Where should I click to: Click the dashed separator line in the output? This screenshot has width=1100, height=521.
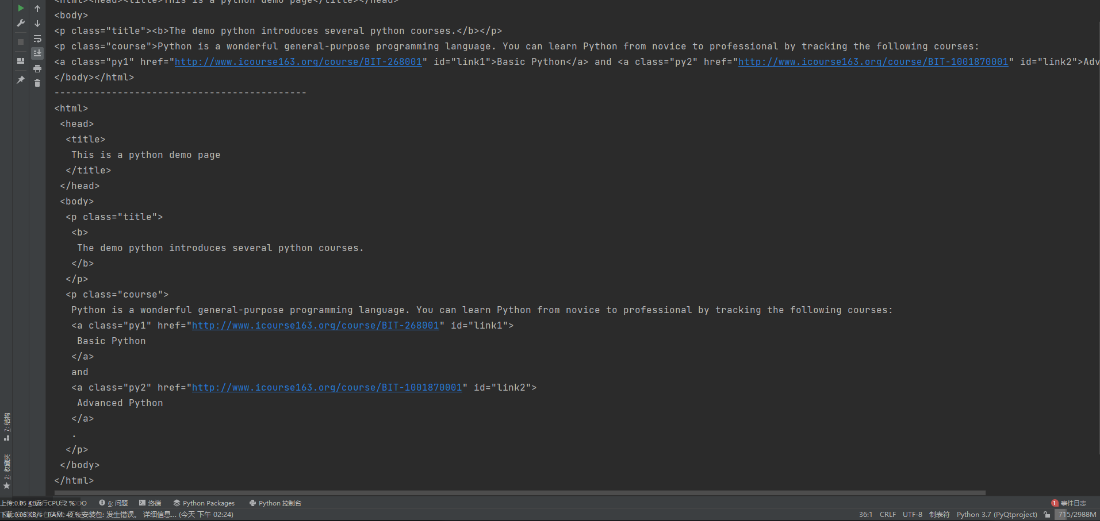click(x=181, y=92)
